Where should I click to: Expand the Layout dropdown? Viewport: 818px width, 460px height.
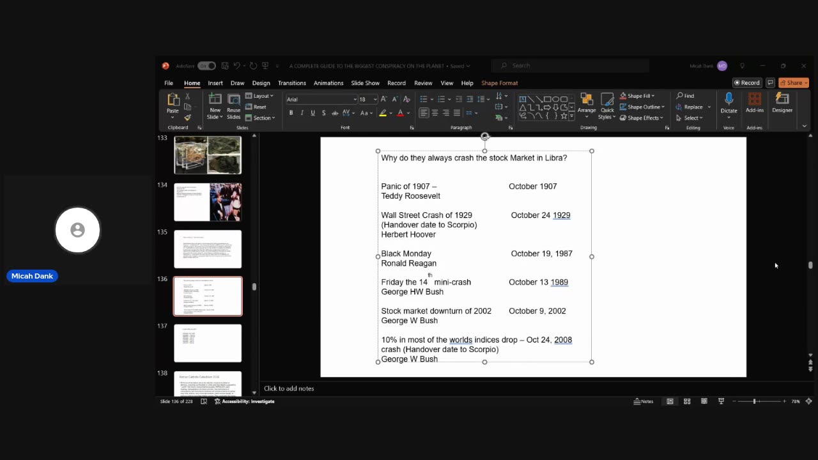click(259, 96)
